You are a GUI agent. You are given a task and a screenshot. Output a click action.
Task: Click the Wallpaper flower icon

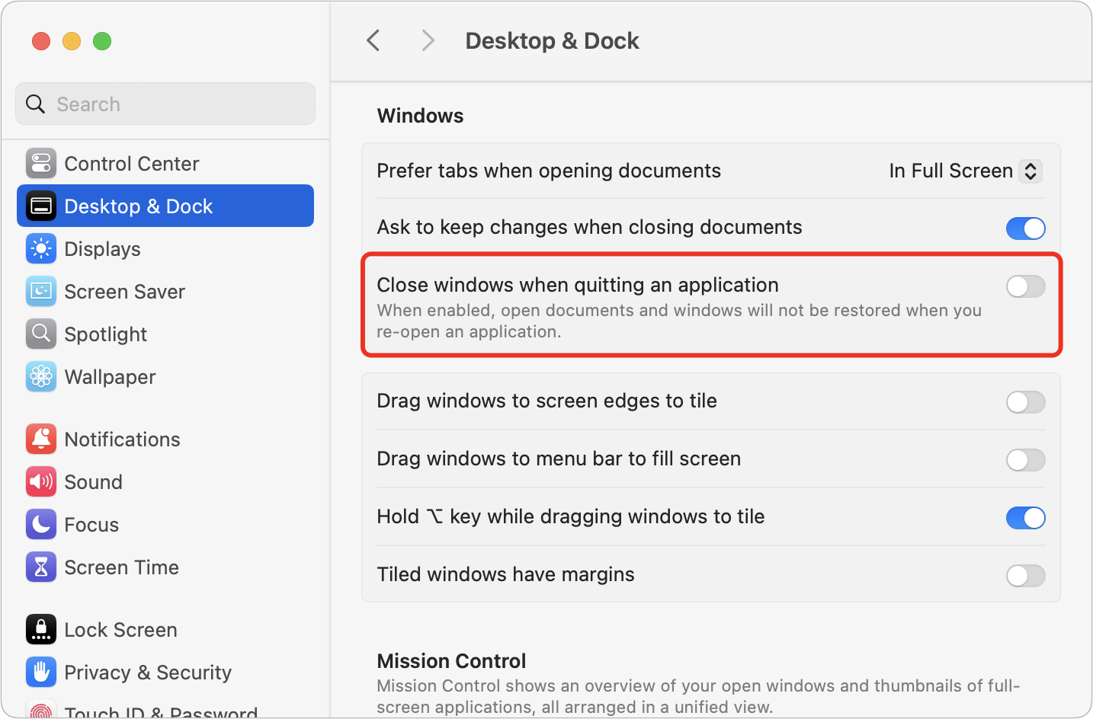tap(41, 377)
